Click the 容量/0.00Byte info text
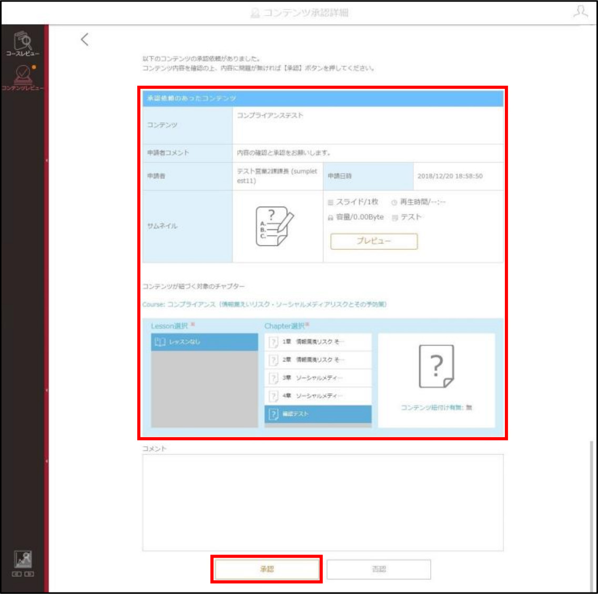Viewport: 598px width, 594px height. [x=356, y=217]
